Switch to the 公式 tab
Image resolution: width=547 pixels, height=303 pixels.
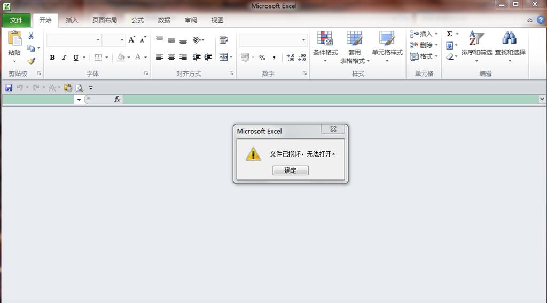pos(137,20)
